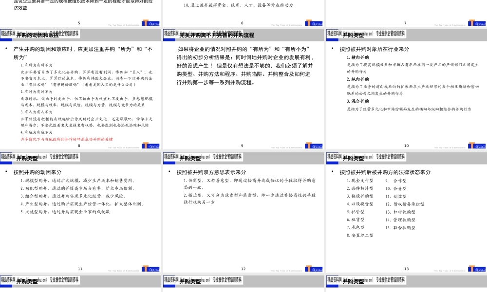The width and height of the screenshot is (487, 292).
Task: Select the partially visible slide 6 thumbnail
Action: tap(243, 13)
